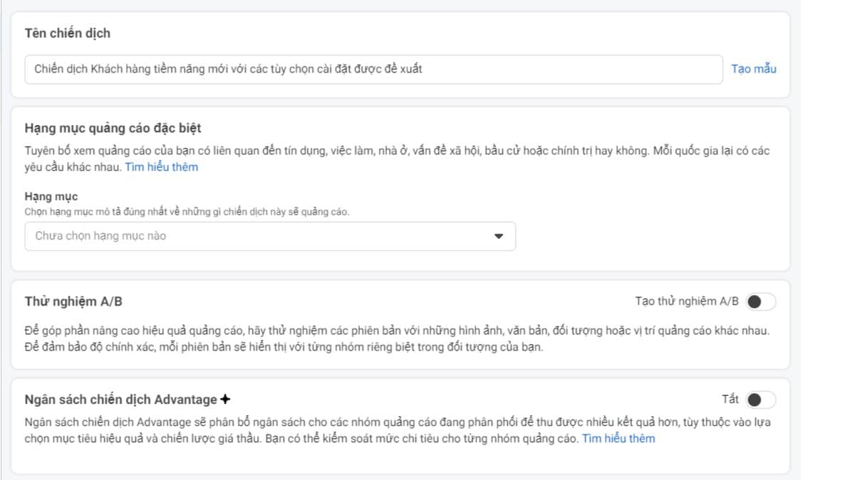Open "Tìm hiểu thêm" in the special ad category section
855x480 pixels.
click(x=162, y=167)
